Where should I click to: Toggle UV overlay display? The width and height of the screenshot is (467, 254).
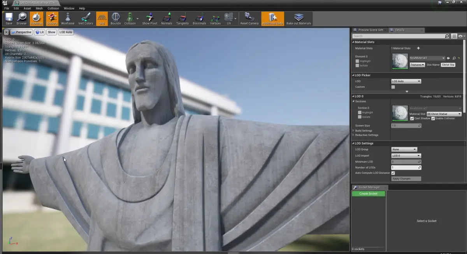[229, 19]
